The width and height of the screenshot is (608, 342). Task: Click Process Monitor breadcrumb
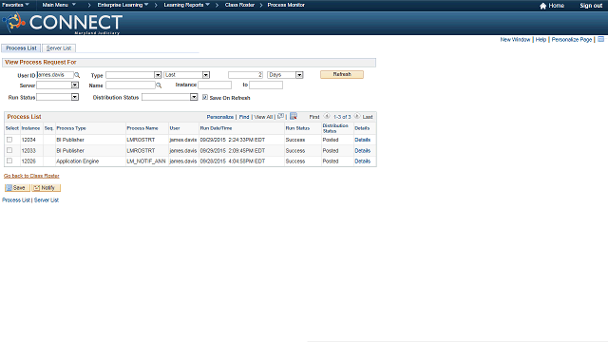(x=286, y=5)
